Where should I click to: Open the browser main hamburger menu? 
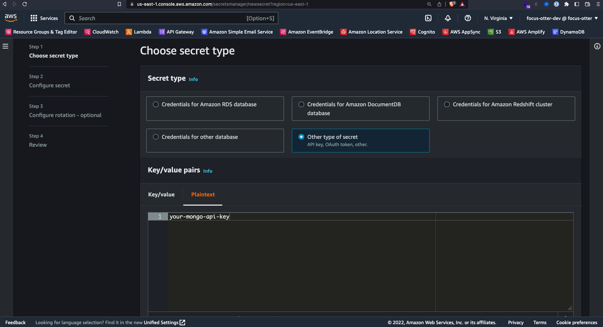coord(598,4)
